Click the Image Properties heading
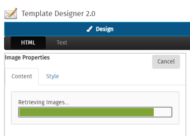Image resolution: width=190 pixels, height=136 pixels. point(27,58)
